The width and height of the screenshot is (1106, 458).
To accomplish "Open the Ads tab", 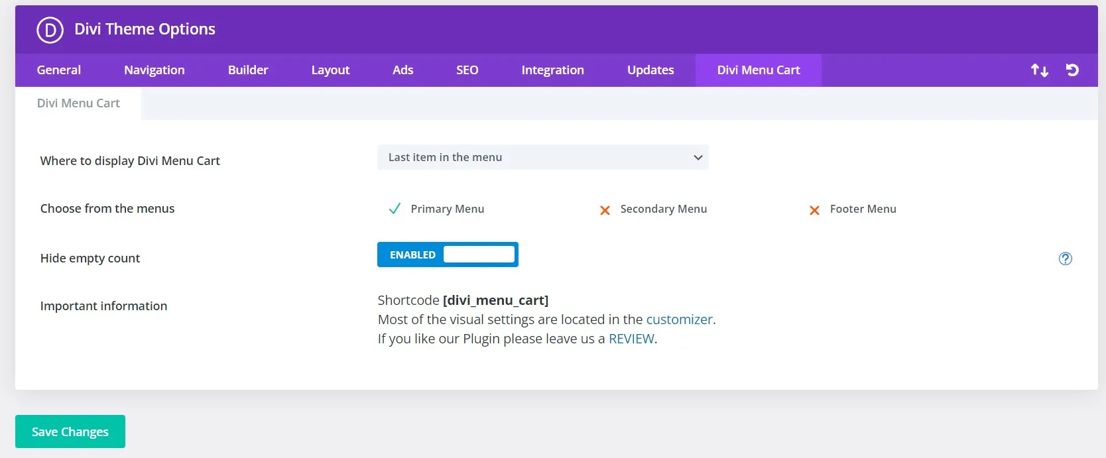I will 402,70.
